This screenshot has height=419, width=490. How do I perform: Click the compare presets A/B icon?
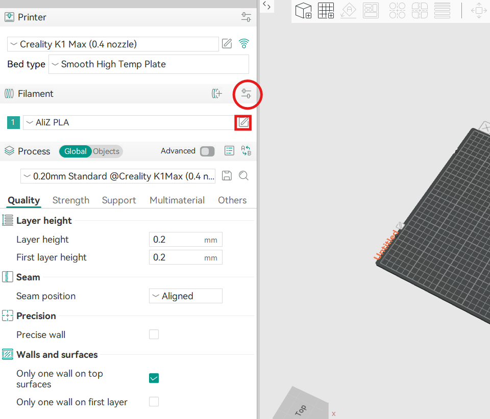tap(246, 151)
